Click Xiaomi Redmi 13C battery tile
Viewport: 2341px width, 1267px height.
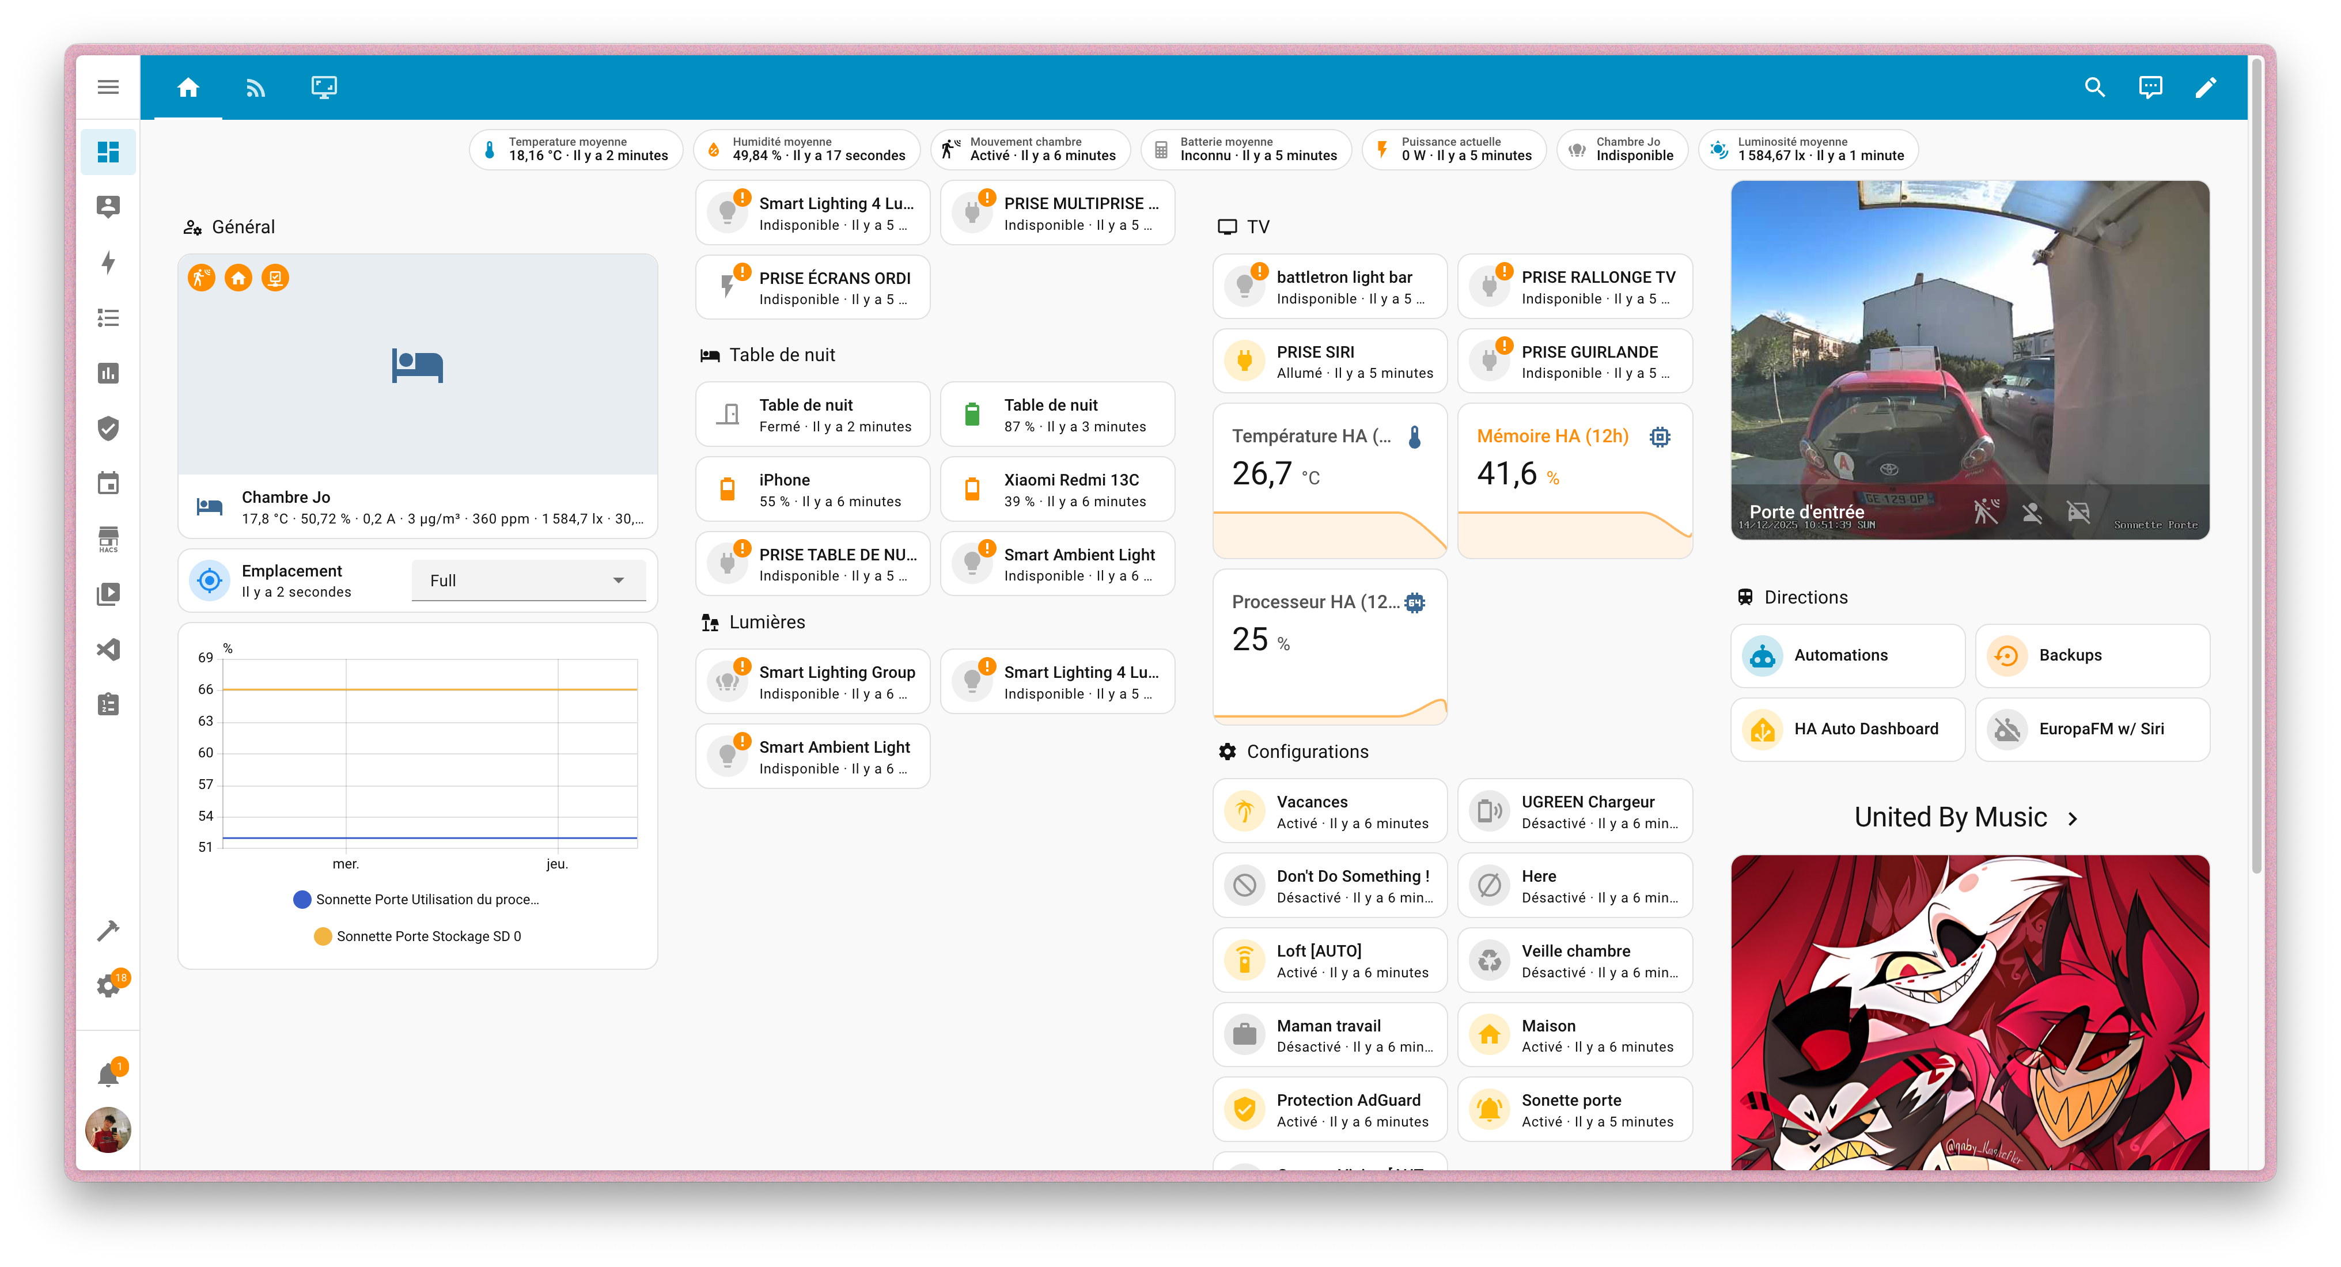click(1057, 490)
